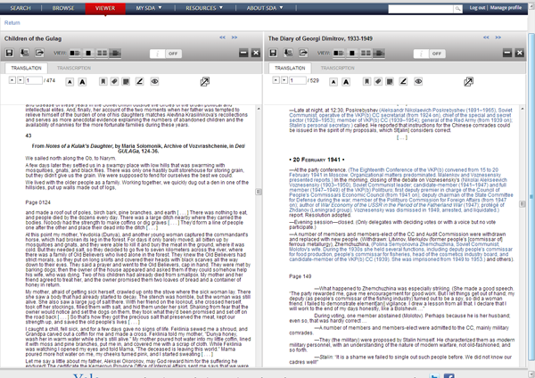The height and width of the screenshot is (378, 535).
Task: Click Gulag panel text scrollbar handle
Action: [259, 192]
